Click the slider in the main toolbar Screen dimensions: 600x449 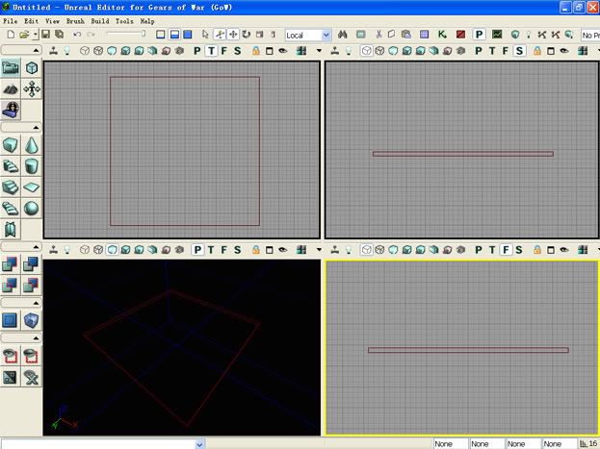[x=125, y=35]
